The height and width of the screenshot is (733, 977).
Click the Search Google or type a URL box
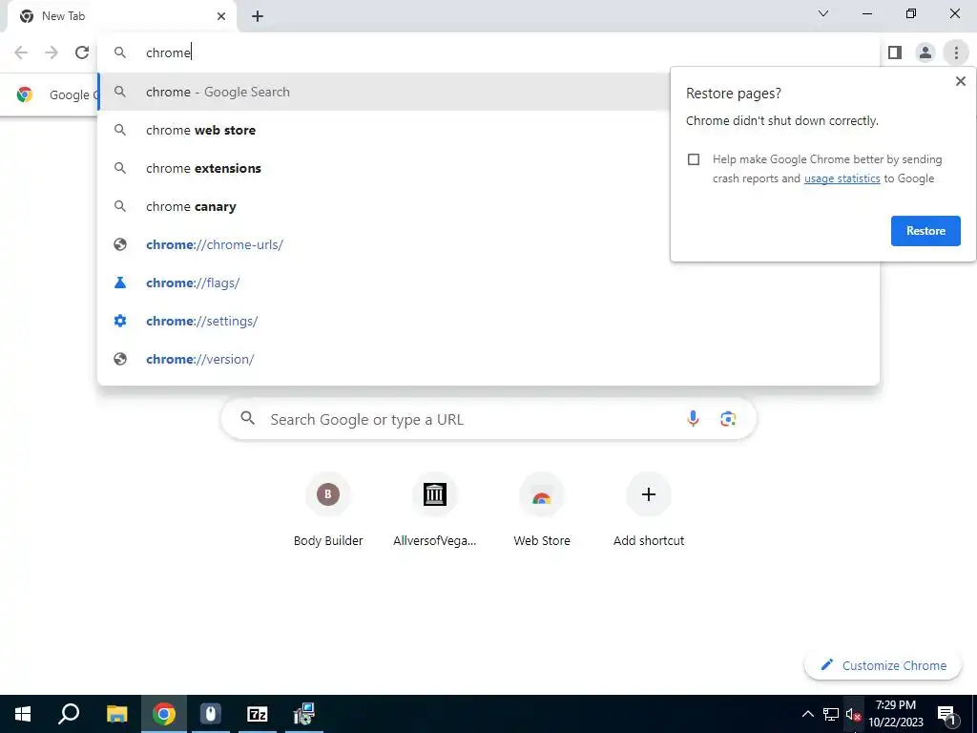pyautogui.click(x=488, y=419)
